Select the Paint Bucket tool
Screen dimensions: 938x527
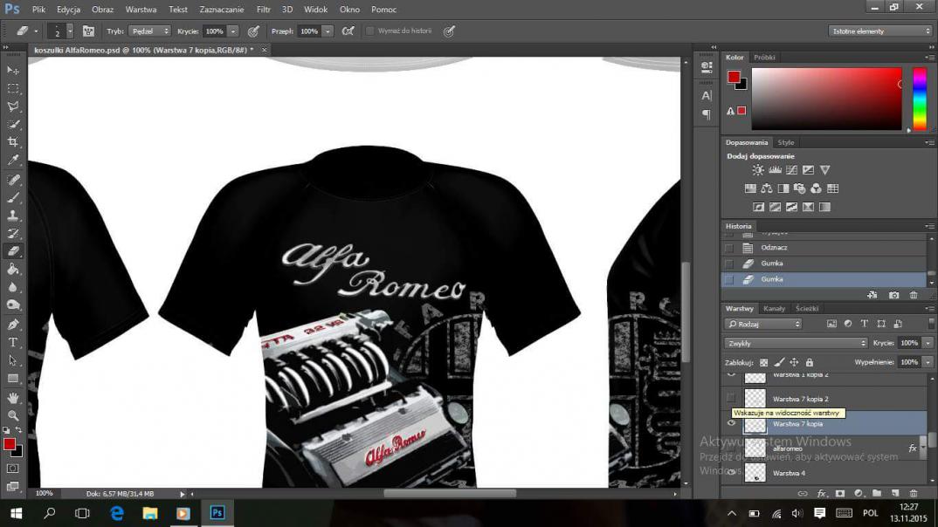pos(12,270)
